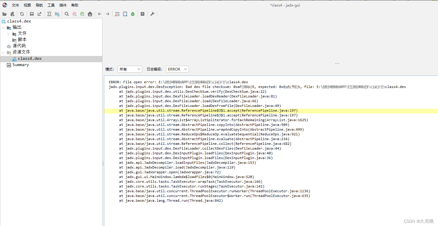Viewport: 438px width, 226px height.
Task: Click the sync with editor icon
Action: click(49, 14)
